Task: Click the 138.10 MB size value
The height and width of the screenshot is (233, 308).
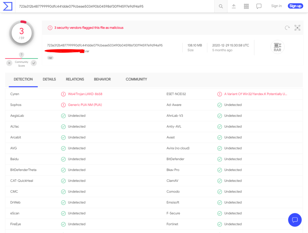Action: (x=195, y=45)
